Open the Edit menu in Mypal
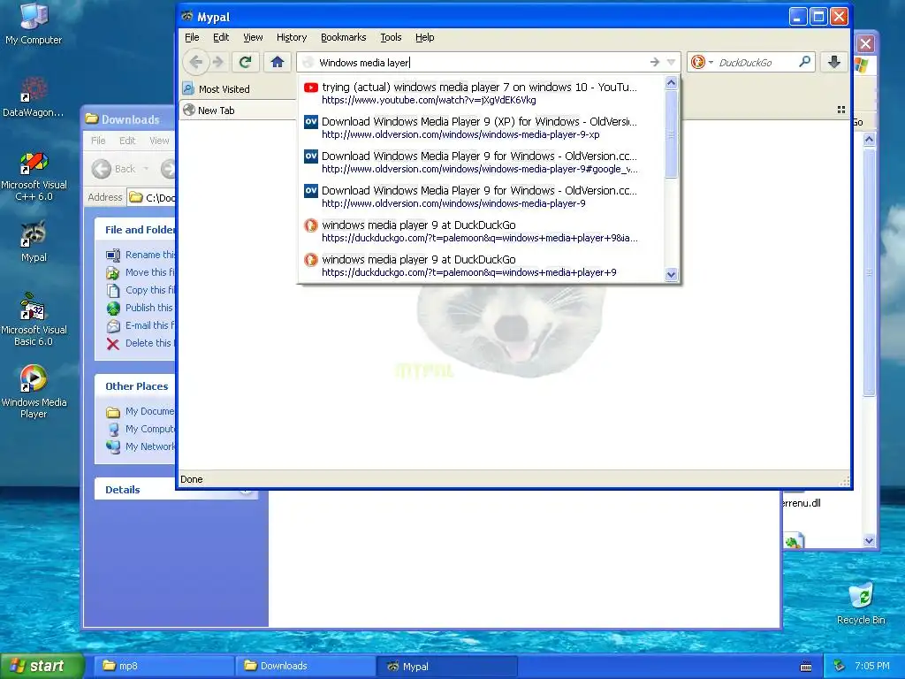Screen dimensions: 905x679 221,37
